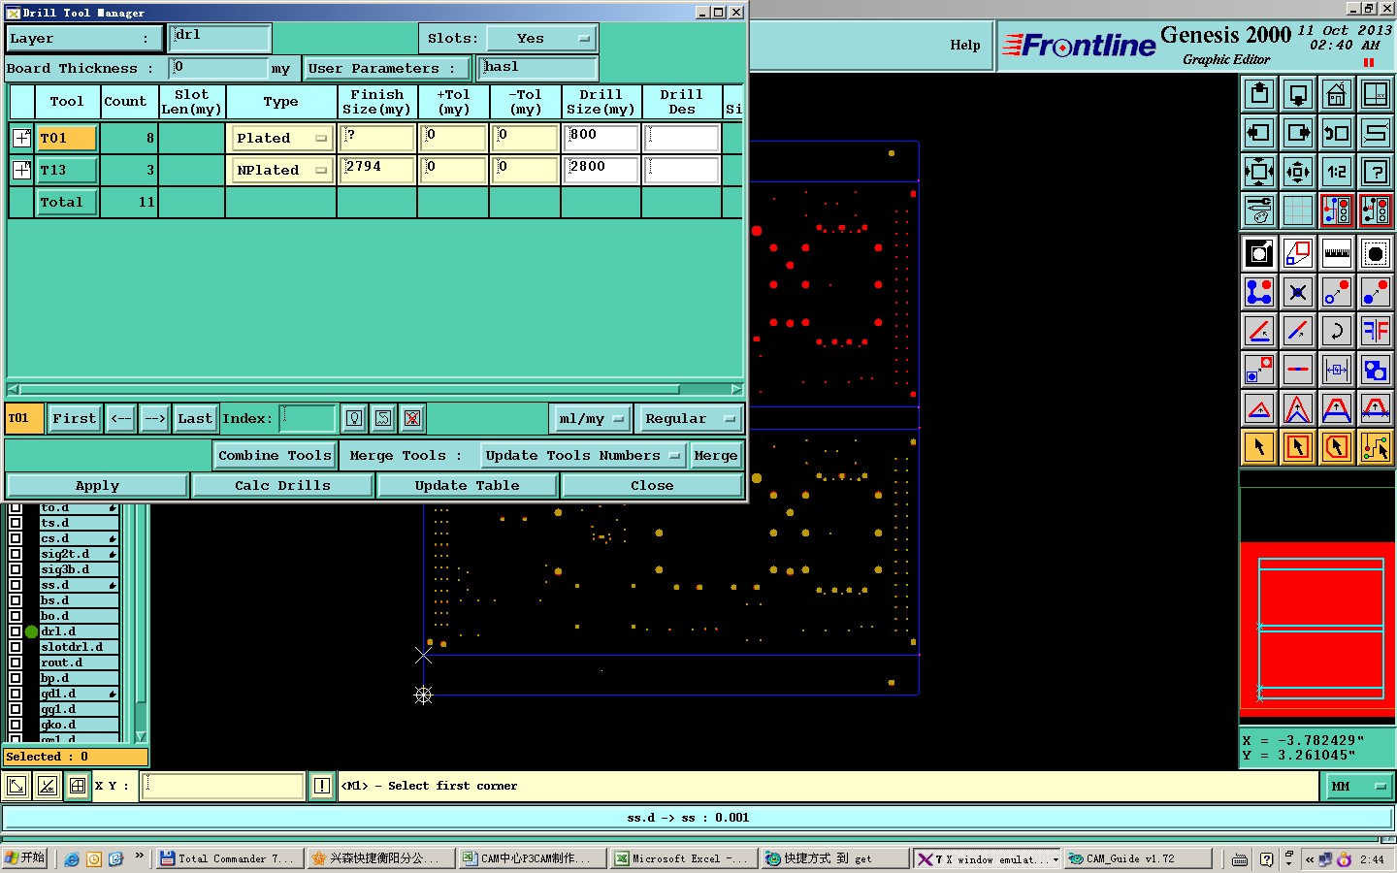
Task: Open the tools and palette settings icon
Action: 1258,210
